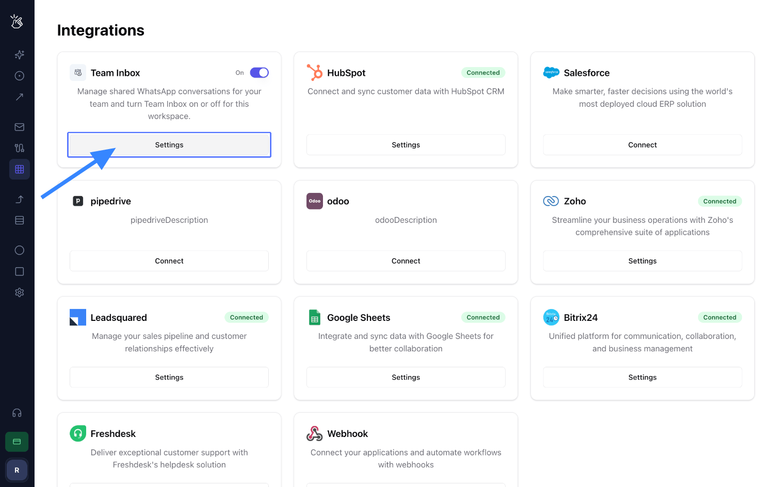The height and width of the screenshot is (487, 777).
Task: Click the Team Inbox card icon
Action: [x=78, y=73]
